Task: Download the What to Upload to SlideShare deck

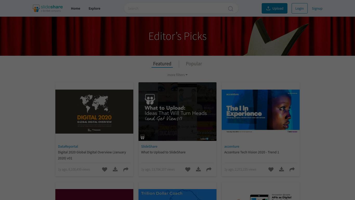Action: [198, 170]
